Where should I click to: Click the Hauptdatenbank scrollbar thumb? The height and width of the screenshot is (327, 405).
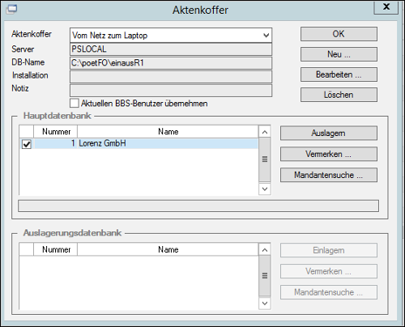[x=265, y=159]
